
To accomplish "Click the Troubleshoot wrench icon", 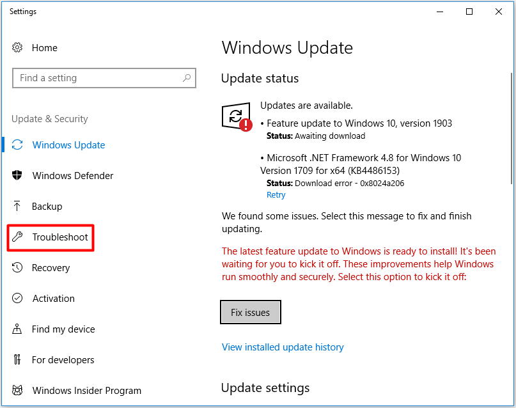I will [x=17, y=237].
